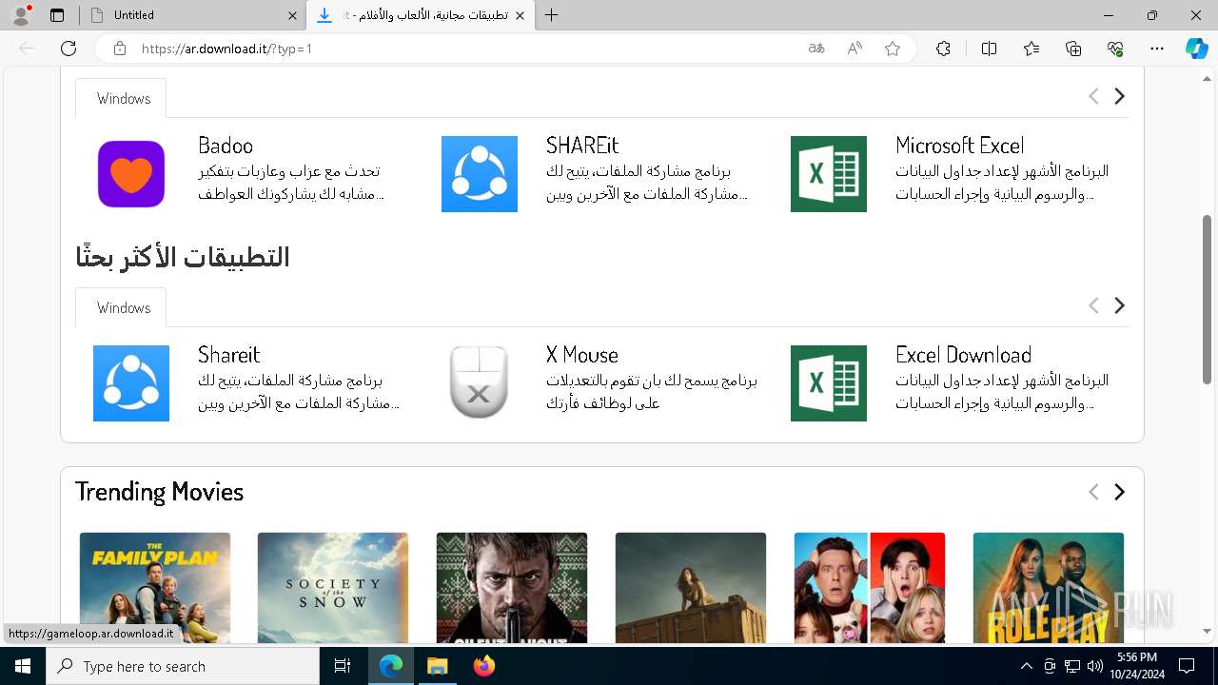Open the Microsoft Excel title link
The height and width of the screenshot is (685, 1218).
click(959, 146)
